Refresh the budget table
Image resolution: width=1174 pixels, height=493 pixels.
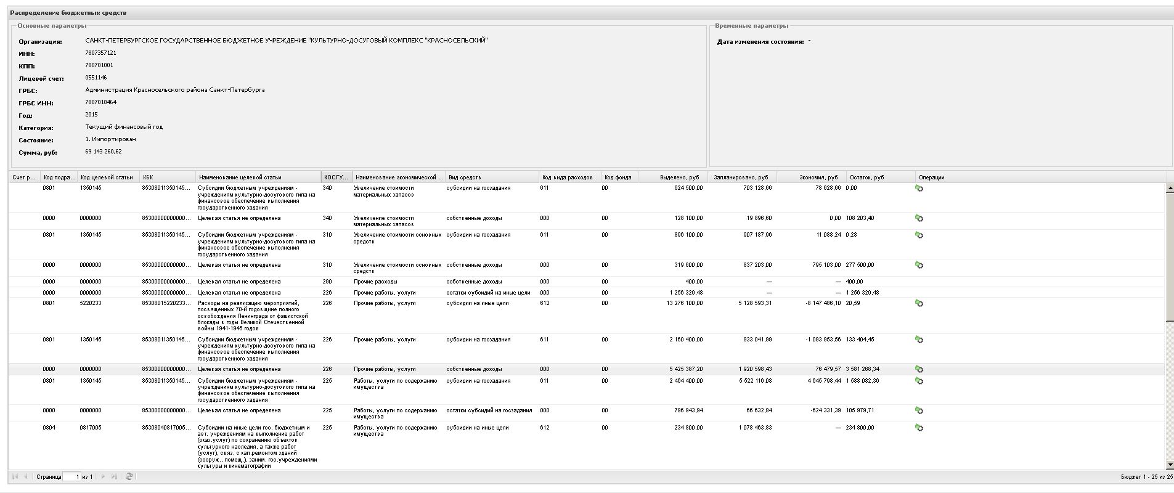pyautogui.click(x=129, y=476)
